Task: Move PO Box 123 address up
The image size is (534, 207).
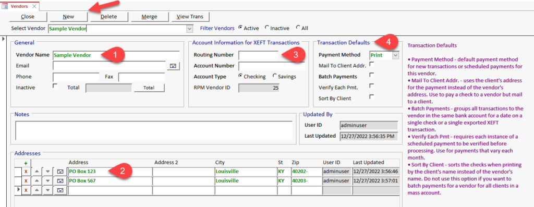Action: point(38,172)
